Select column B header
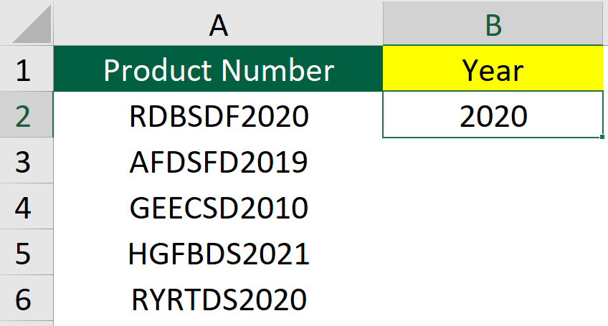Image resolution: width=608 pixels, height=326 pixels. (493, 23)
